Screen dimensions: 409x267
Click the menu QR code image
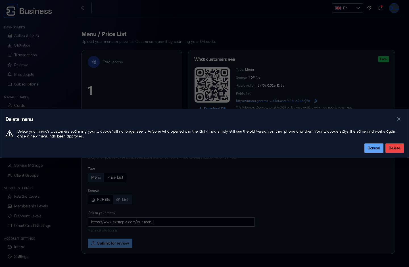pos(212,85)
